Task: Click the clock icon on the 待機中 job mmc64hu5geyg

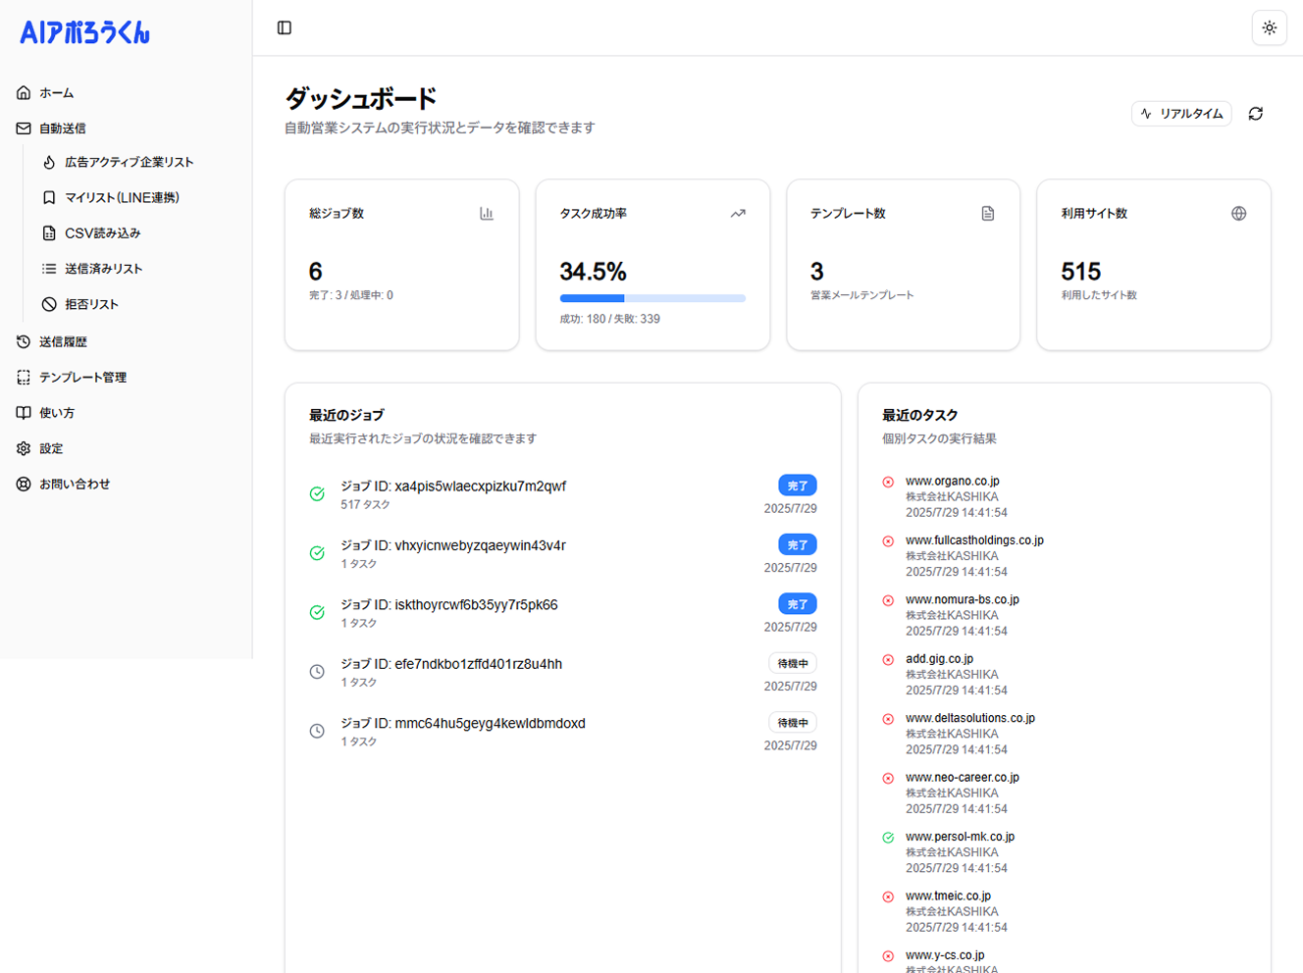Action: pyautogui.click(x=317, y=731)
